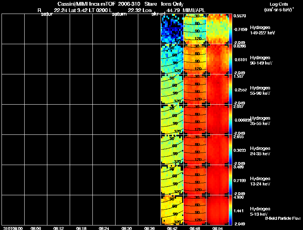The width and height of the screenshot is (303, 230).
Task: Click the 08:48 image in the Hydrogen 24-35 keV row
Action: click(x=195, y=150)
